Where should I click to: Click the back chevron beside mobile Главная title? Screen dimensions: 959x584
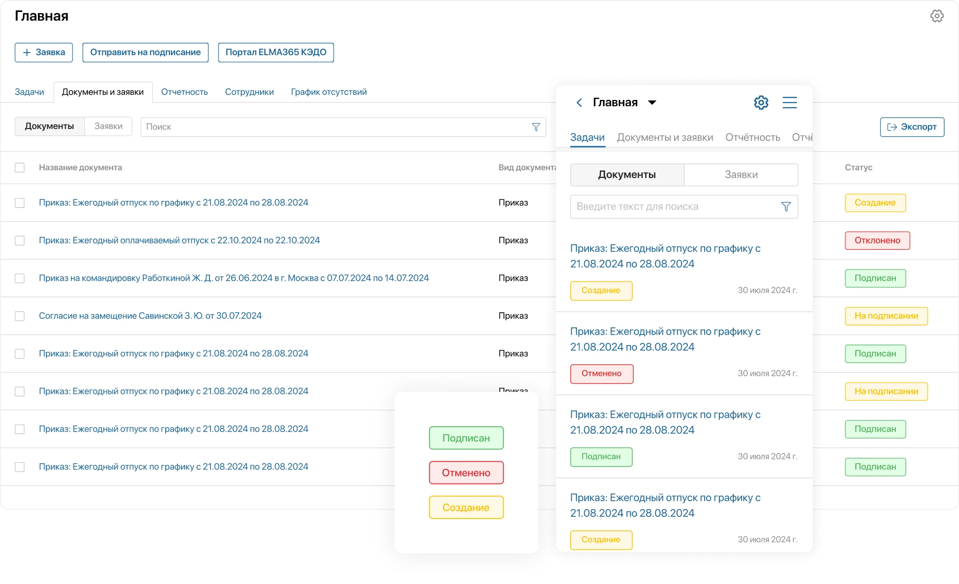point(579,103)
